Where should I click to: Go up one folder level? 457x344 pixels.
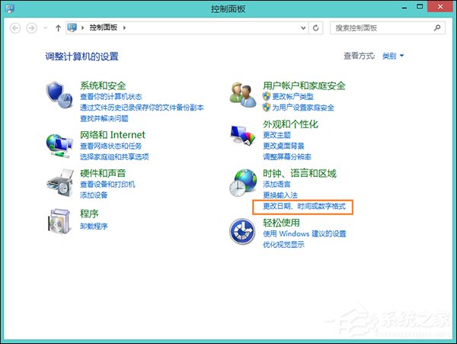pos(58,28)
